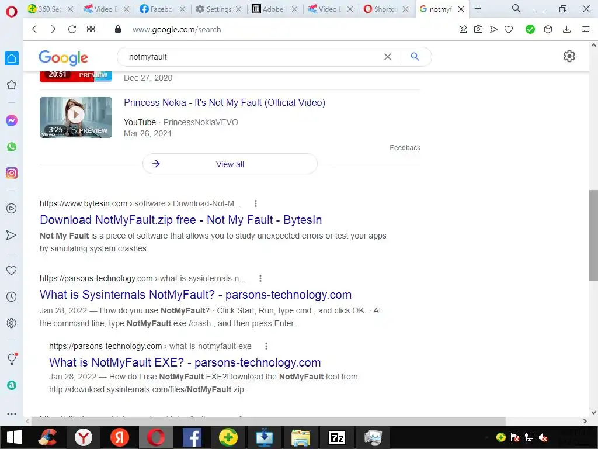Click the muted volume tray icon

543,437
